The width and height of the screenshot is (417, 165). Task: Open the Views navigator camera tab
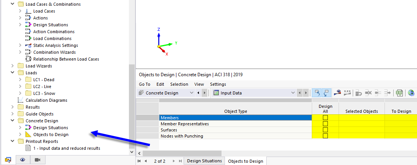(x=37, y=160)
